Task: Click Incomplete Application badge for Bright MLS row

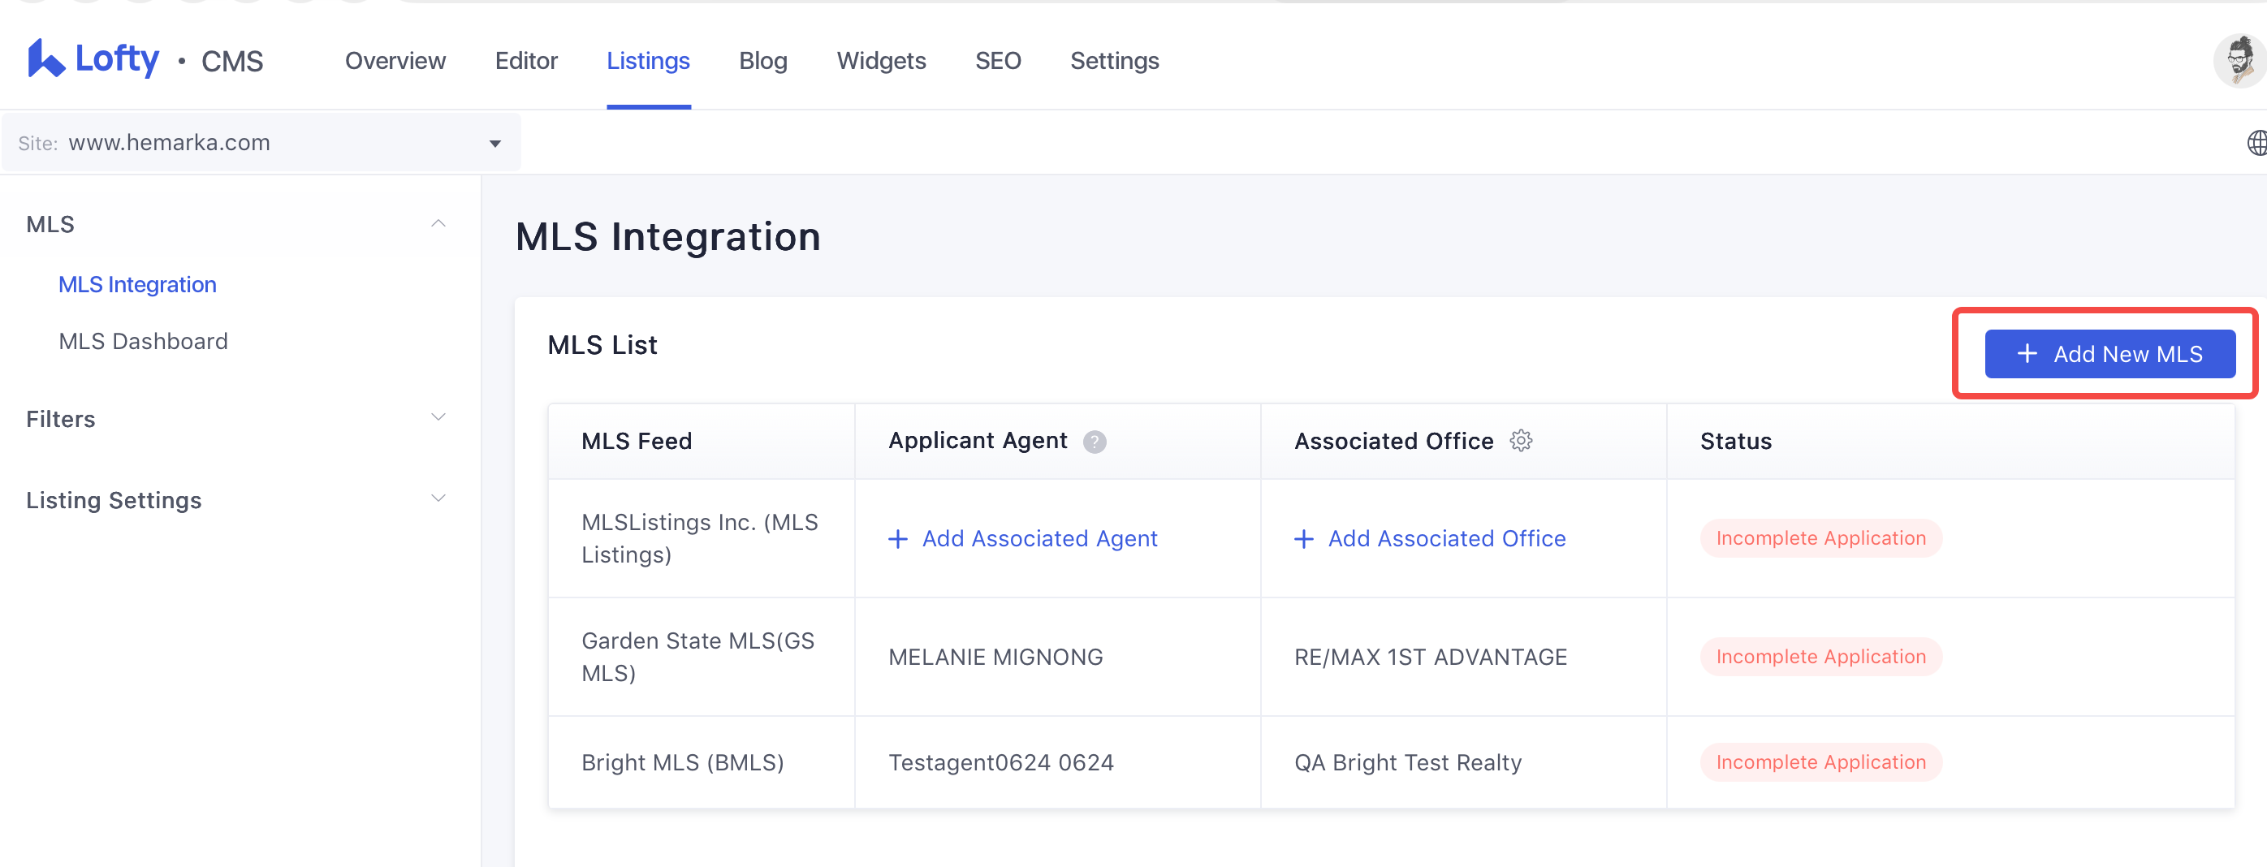Action: coord(1820,762)
